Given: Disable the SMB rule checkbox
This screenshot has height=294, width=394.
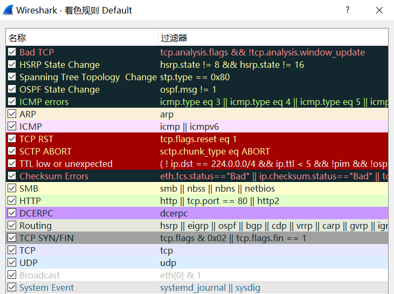Looking at the screenshot, I should 12,188.
